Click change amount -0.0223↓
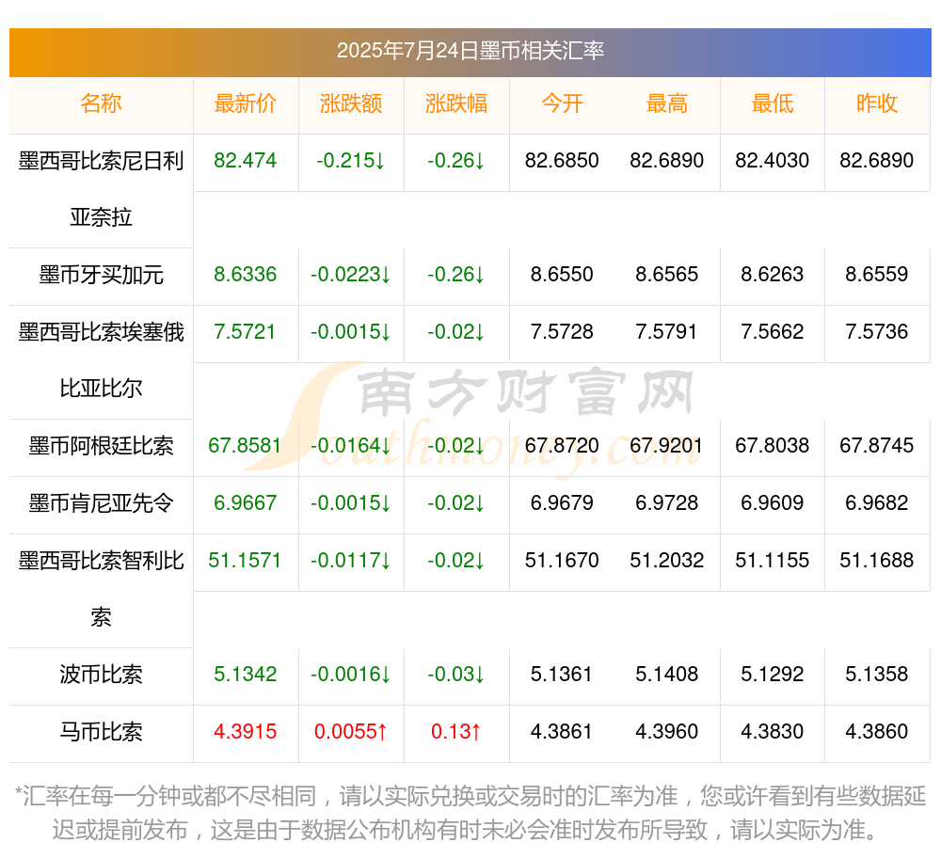Image resolution: width=941 pixels, height=859 pixels. [350, 275]
